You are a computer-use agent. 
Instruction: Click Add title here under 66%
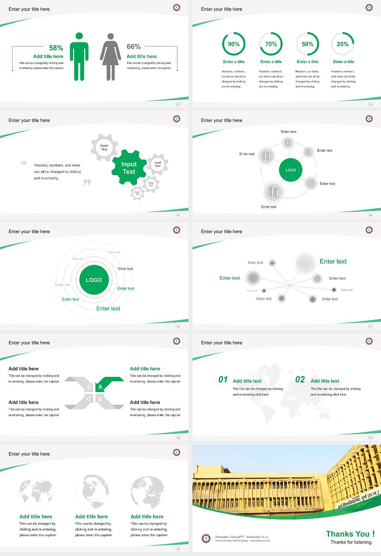tap(142, 56)
